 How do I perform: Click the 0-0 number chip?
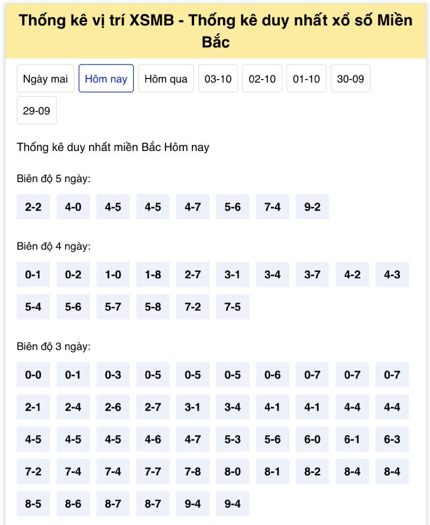pos(33,375)
